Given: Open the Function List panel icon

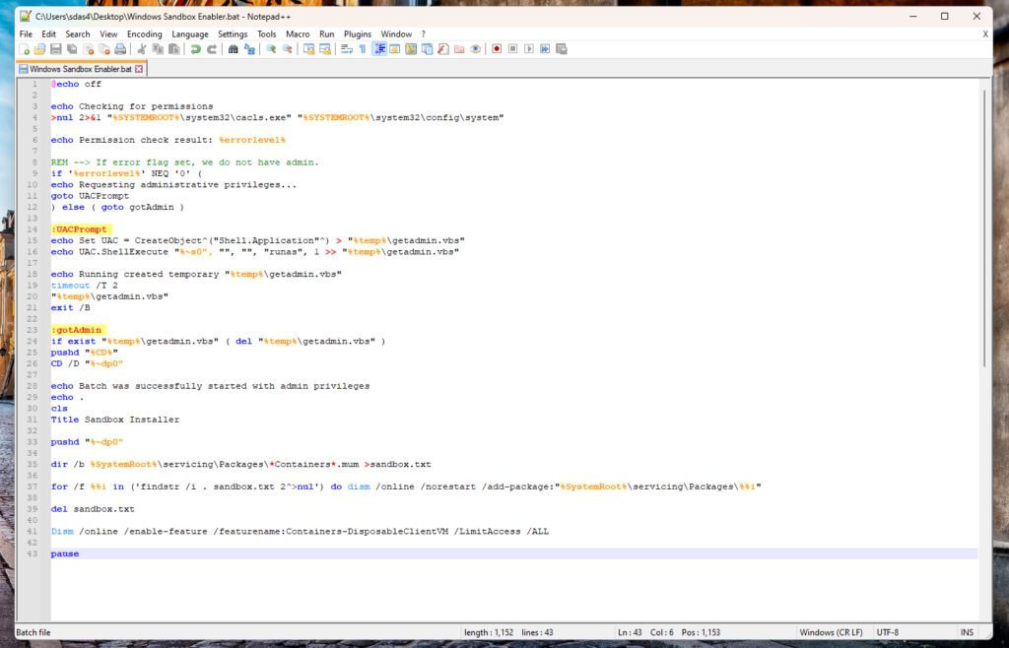Looking at the screenshot, I should 443,49.
